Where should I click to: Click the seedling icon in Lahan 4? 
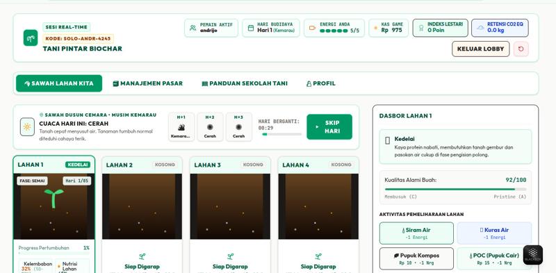click(318, 256)
